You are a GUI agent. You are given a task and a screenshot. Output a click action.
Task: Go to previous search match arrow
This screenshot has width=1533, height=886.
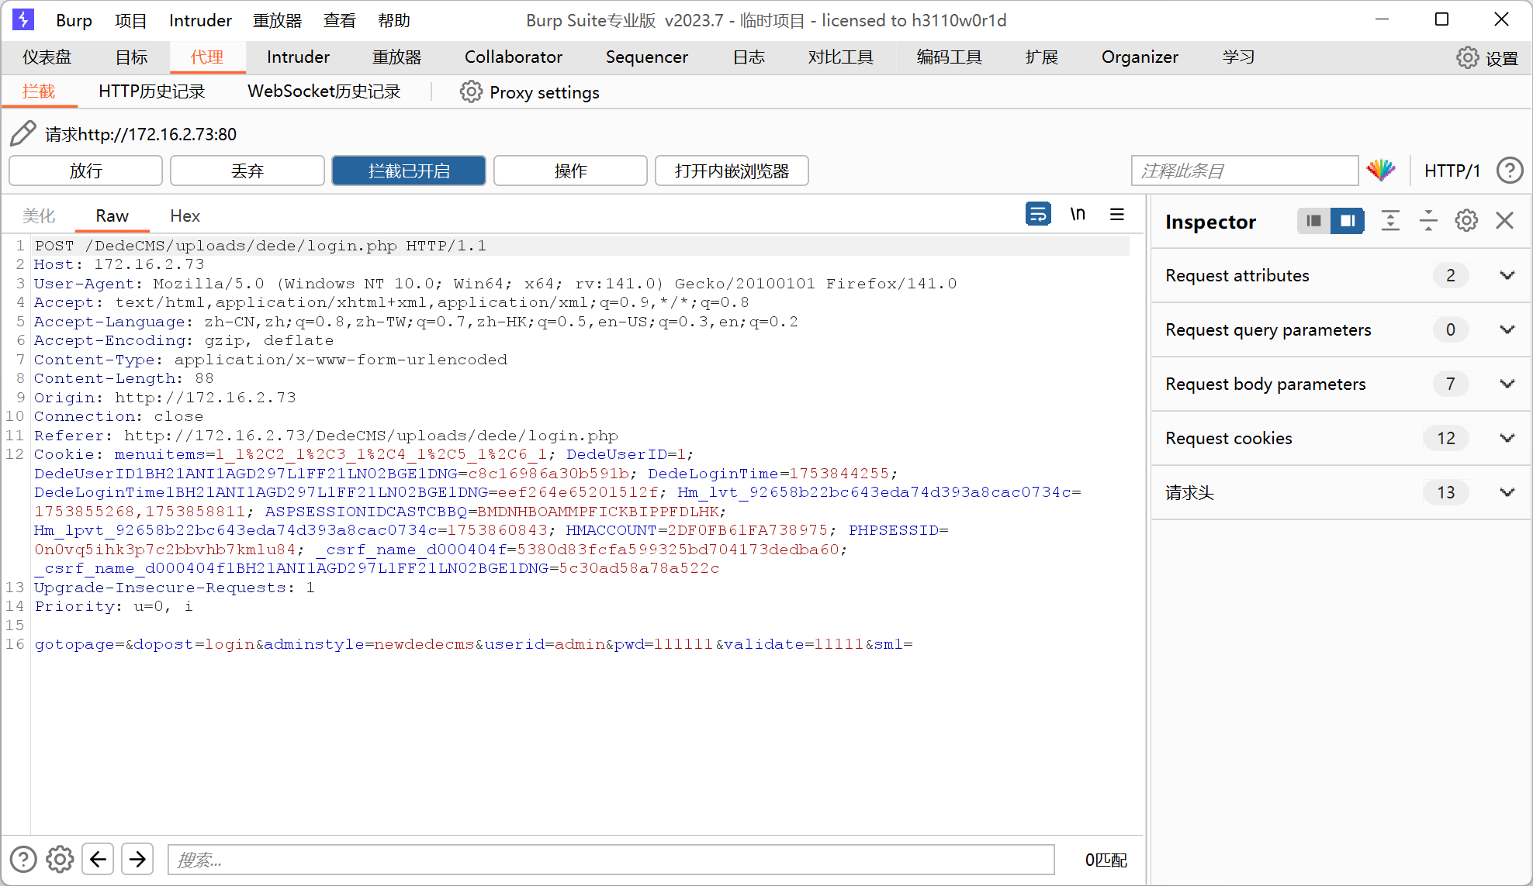point(99,859)
